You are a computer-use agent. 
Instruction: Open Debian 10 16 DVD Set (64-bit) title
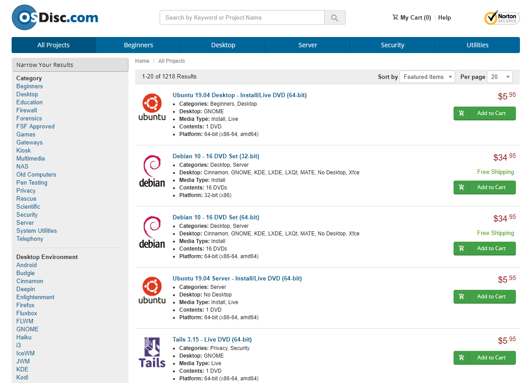tap(216, 218)
